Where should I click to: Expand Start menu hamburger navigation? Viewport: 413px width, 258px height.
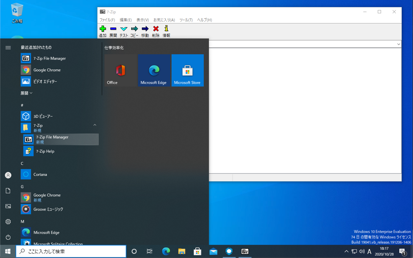(8, 48)
